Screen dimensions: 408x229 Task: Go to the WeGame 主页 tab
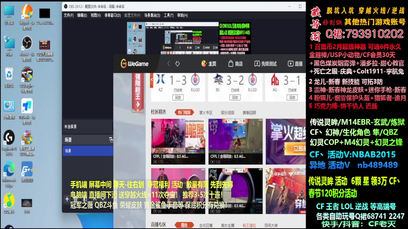tap(209, 64)
